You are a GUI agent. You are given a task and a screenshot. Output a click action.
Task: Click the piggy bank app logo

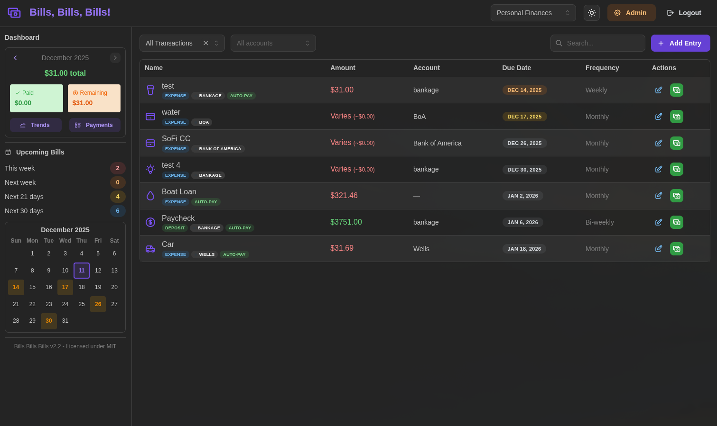click(x=14, y=13)
